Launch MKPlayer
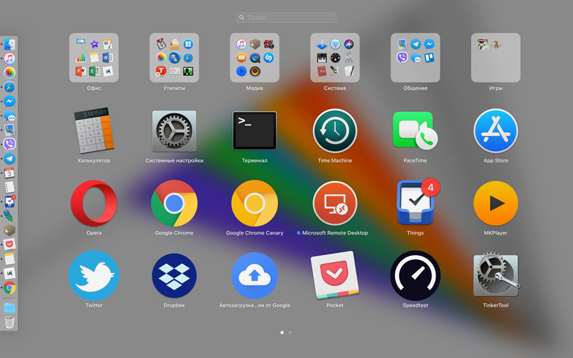573x358 pixels. coord(496,203)
